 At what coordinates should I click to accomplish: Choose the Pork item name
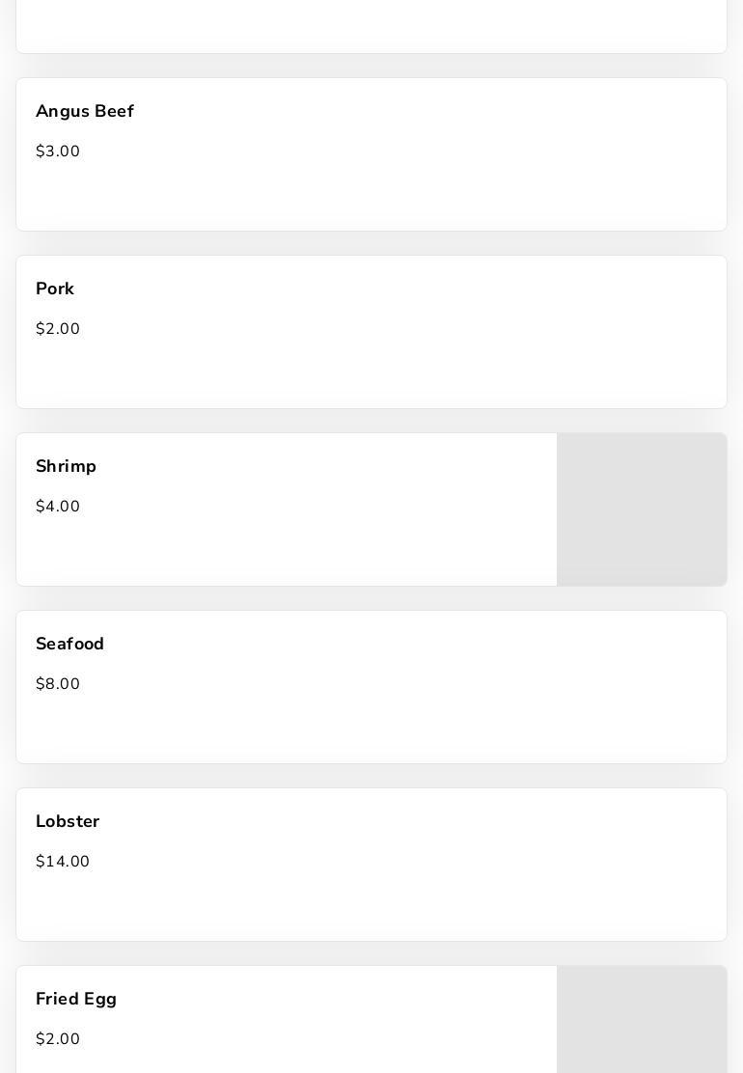(55, 289)
